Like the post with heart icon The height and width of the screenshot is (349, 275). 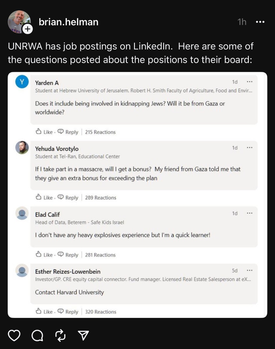[x=13, y=336]
